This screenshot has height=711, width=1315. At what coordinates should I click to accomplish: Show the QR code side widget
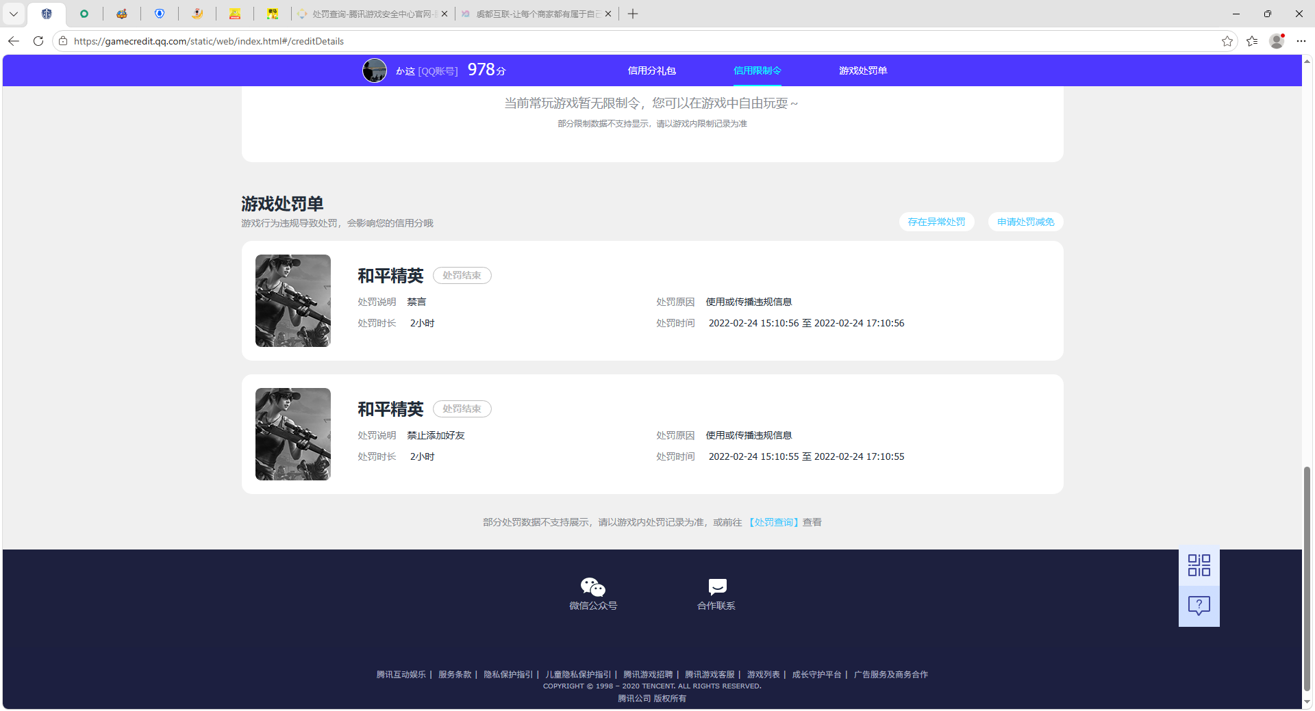point(1199,565)
